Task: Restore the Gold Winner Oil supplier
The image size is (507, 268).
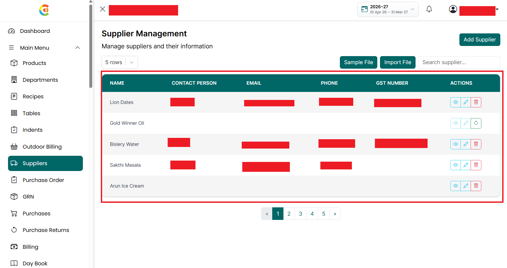Action: [476, 123]
